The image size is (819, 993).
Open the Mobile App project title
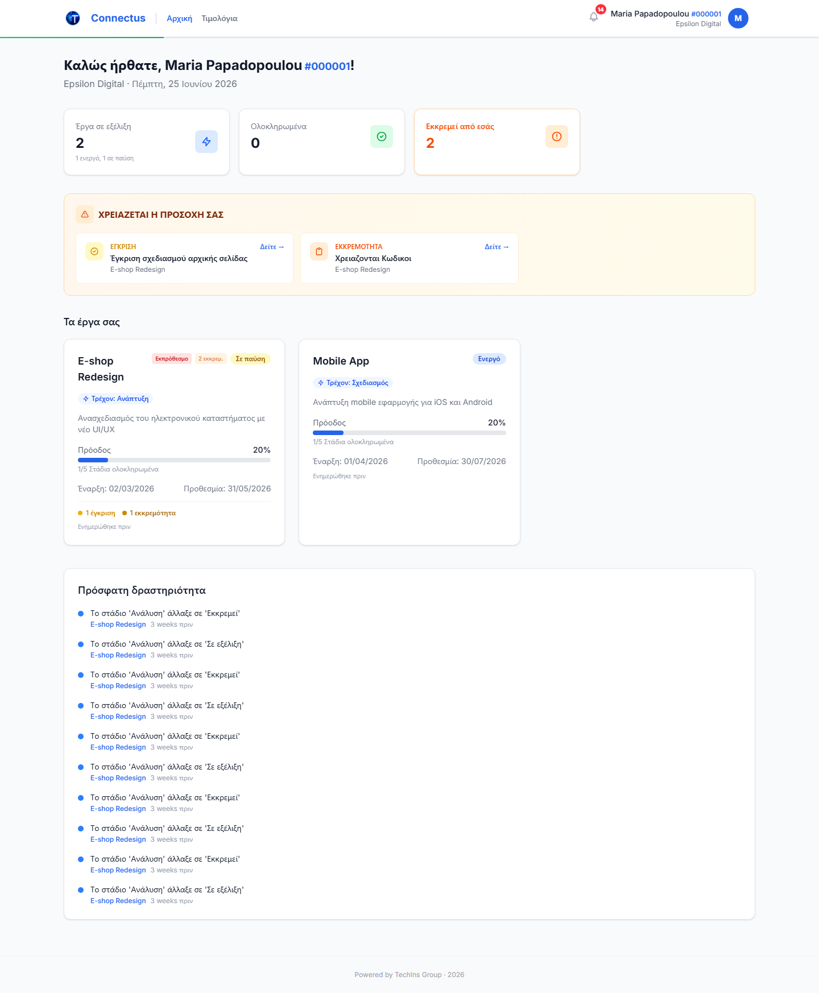pyautogui.click(x=341, y=361)
